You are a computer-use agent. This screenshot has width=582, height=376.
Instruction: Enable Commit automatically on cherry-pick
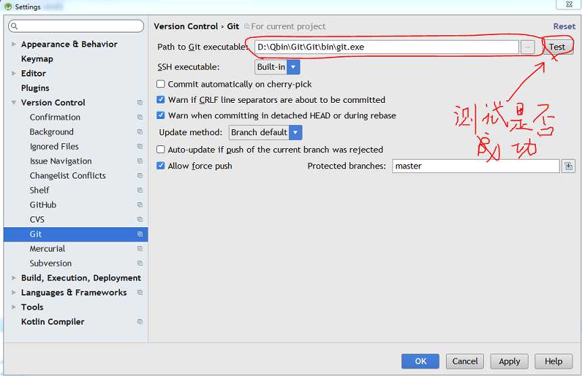pos(160,84)
